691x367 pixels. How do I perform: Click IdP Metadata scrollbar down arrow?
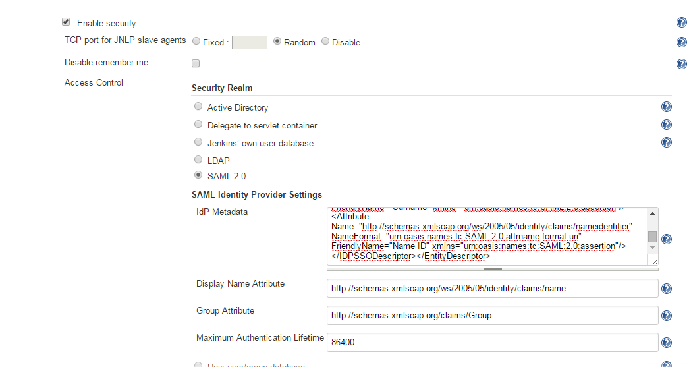[652, 248]
